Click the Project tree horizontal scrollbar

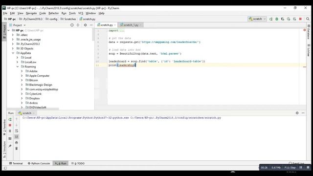[33, 109]
